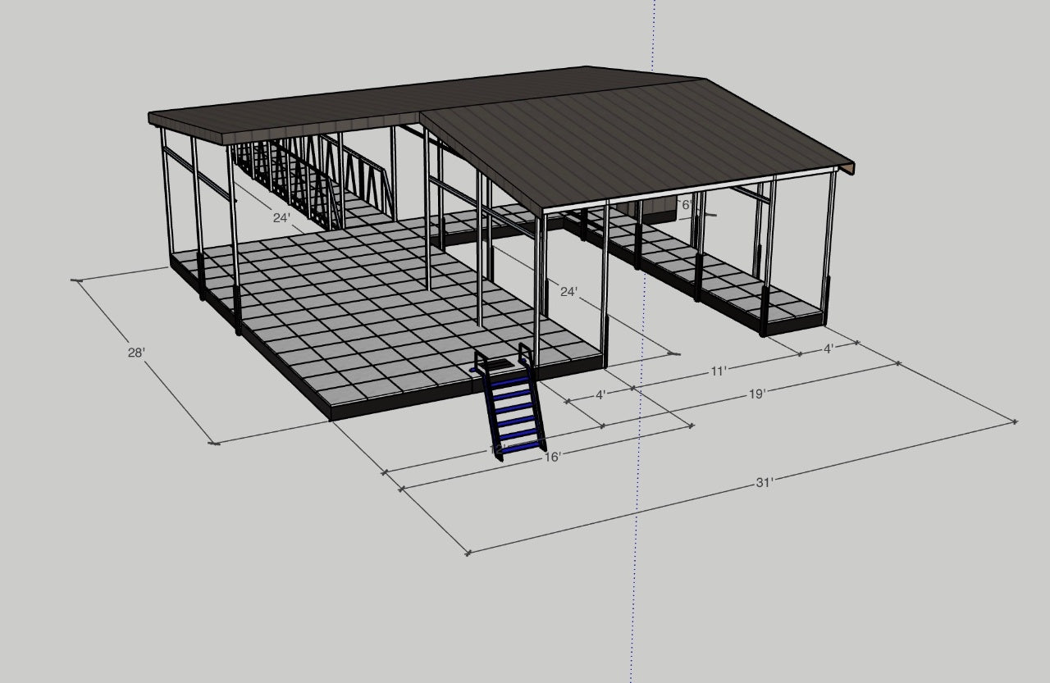Select the 28' dimension label on the left
The height and width of the screenshot is (683, 1050).
(x=135, y=353)
